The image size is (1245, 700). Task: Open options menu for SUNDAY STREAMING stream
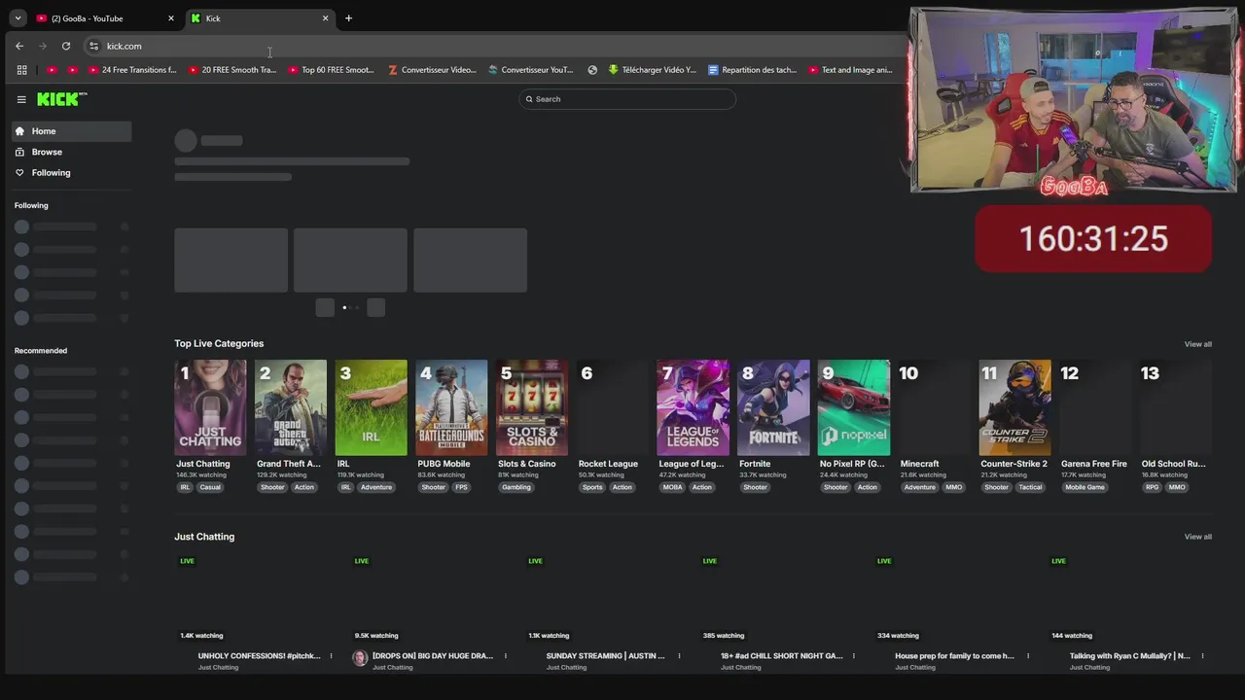tap(679, 656)
